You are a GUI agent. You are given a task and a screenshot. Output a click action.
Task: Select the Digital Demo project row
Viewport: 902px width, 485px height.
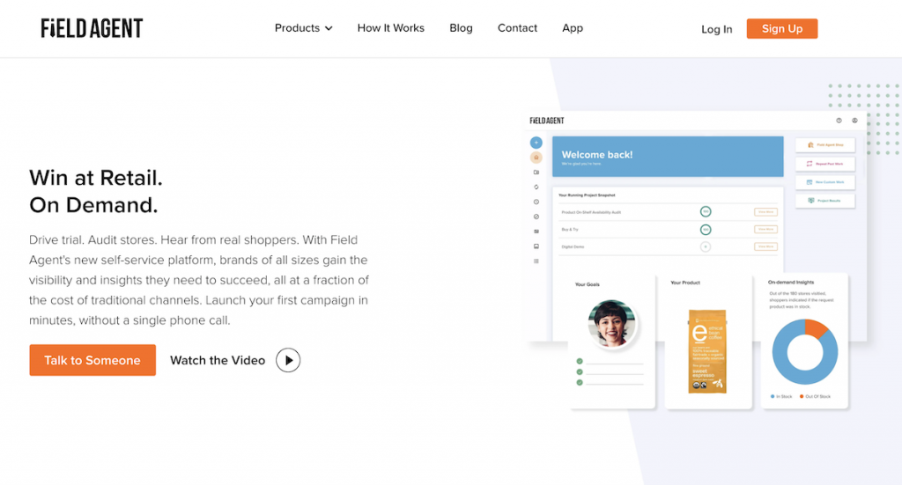click(668, 246)
